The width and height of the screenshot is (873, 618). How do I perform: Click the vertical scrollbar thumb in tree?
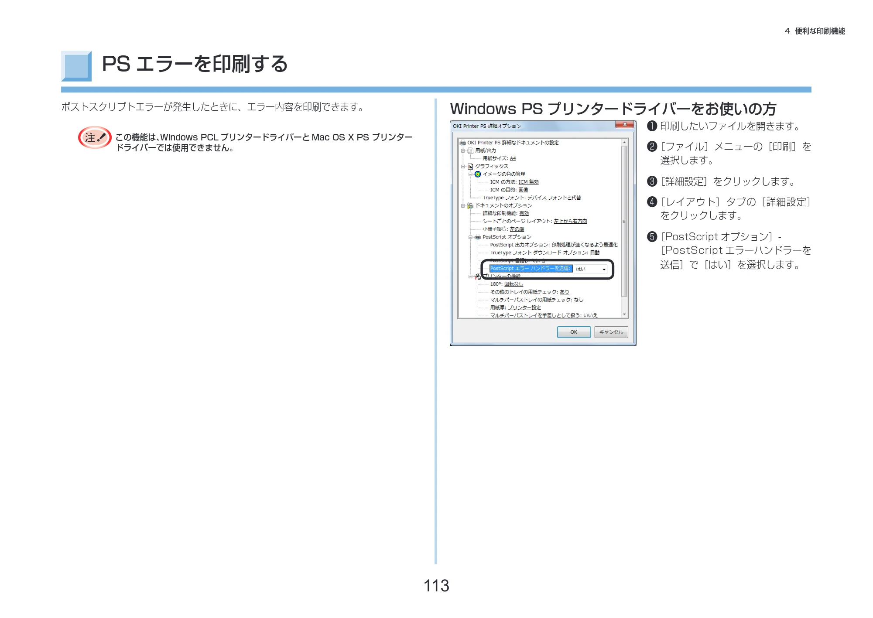[624, 222]
